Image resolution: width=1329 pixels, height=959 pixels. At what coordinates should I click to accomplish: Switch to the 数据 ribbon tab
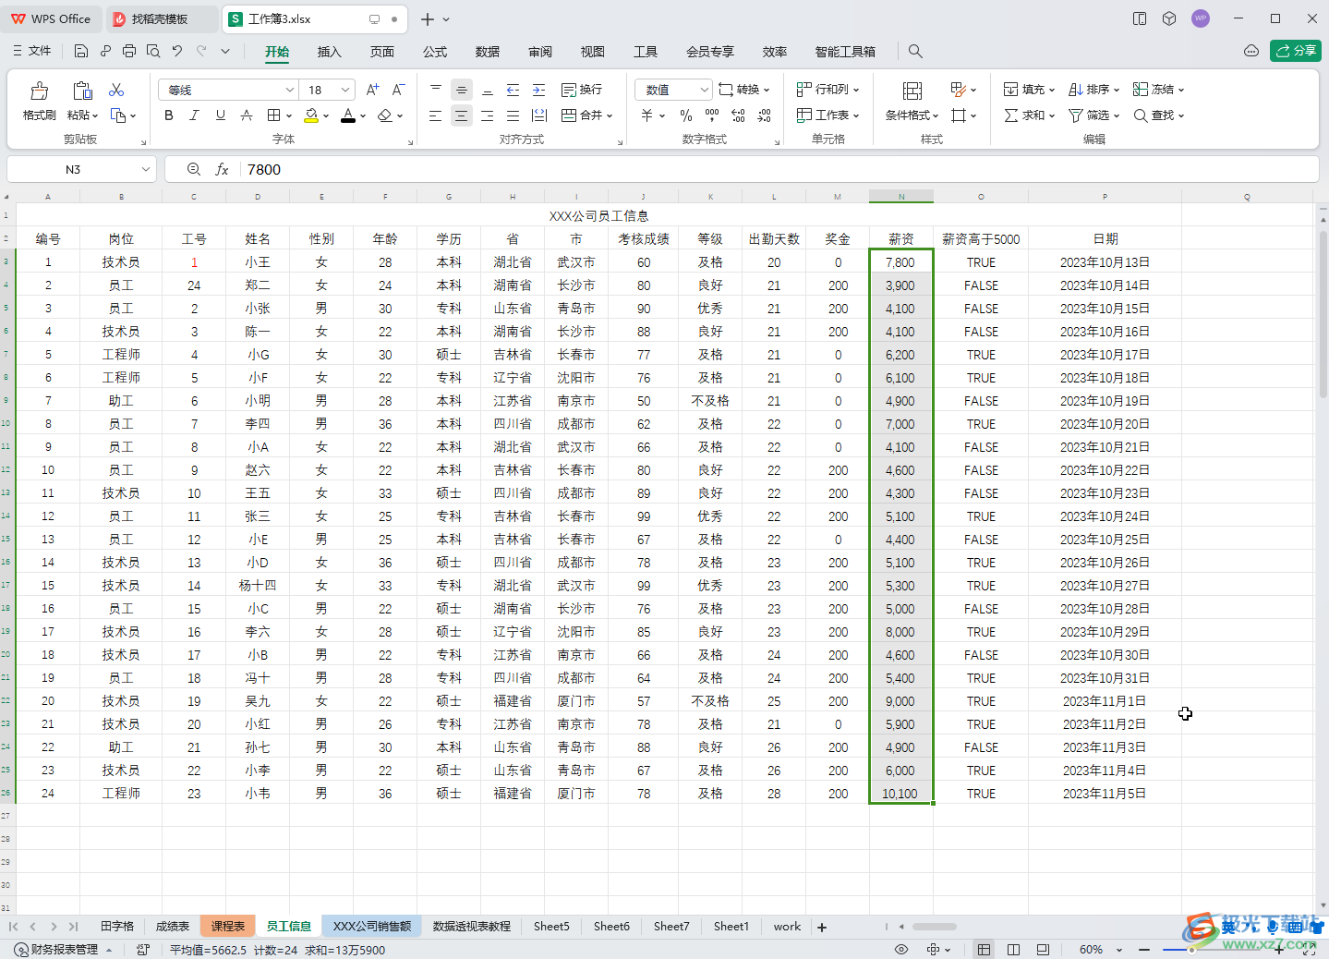tap(488, 52)
